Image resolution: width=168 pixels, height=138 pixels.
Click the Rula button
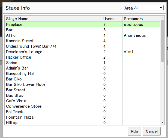[134, 131]
